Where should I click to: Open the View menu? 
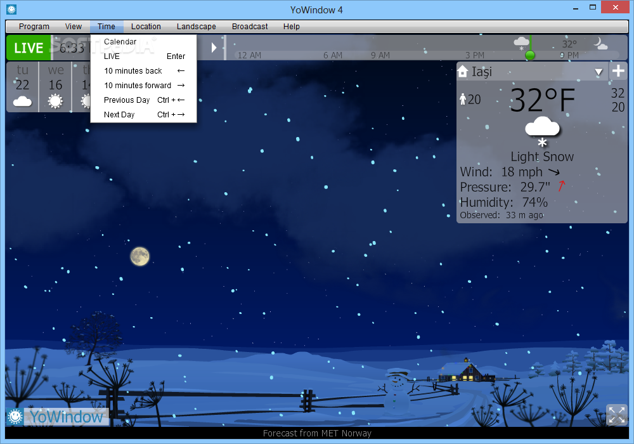tap(73, 26)
